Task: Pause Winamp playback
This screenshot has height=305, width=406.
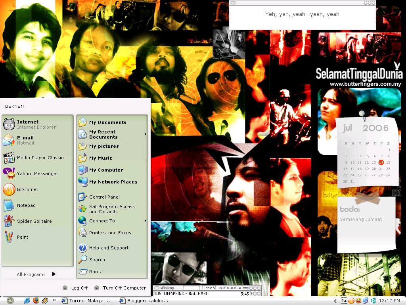Action: click(228, 288)
